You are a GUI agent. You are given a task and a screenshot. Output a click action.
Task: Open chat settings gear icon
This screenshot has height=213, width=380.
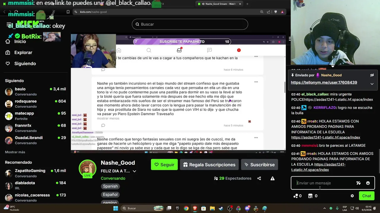352,196
